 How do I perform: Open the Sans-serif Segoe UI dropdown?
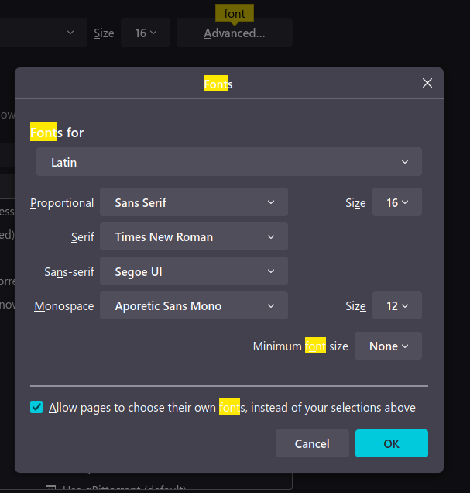[x=194, y=271]
